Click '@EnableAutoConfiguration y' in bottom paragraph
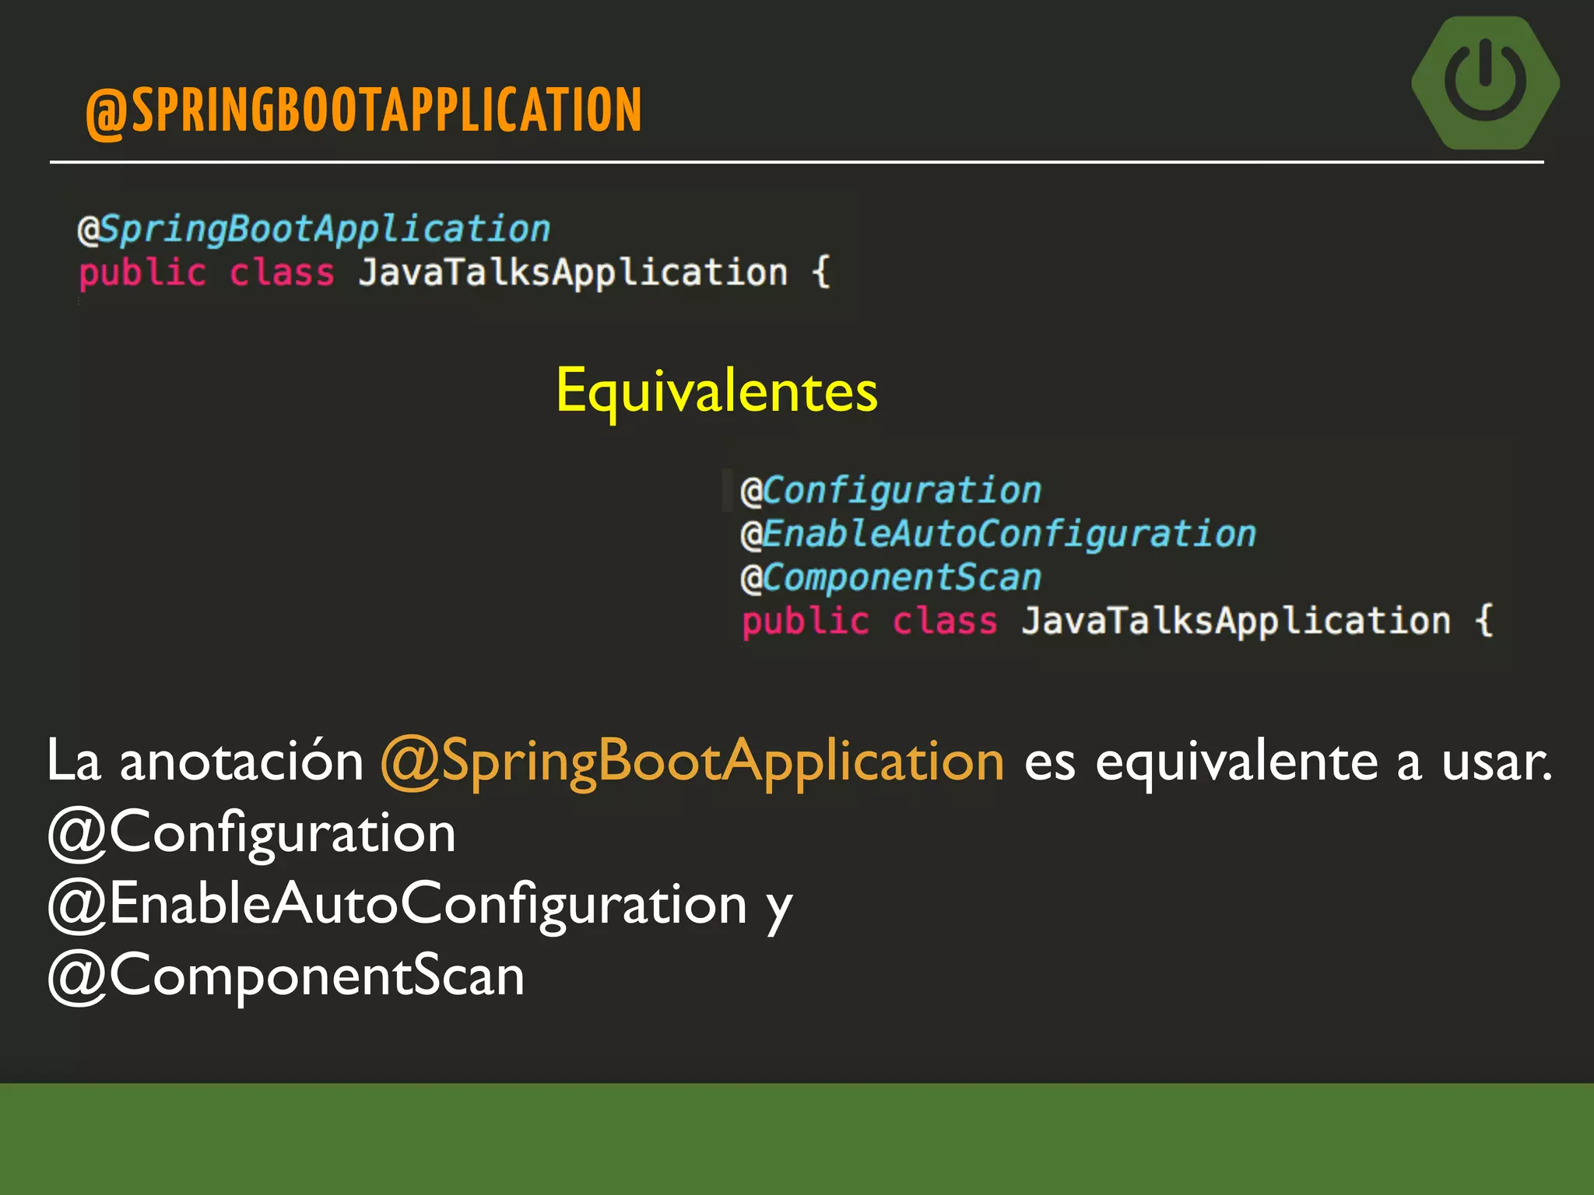Screen dimensions: 1594x1195 pyautogui.click(x=420, y=905)
